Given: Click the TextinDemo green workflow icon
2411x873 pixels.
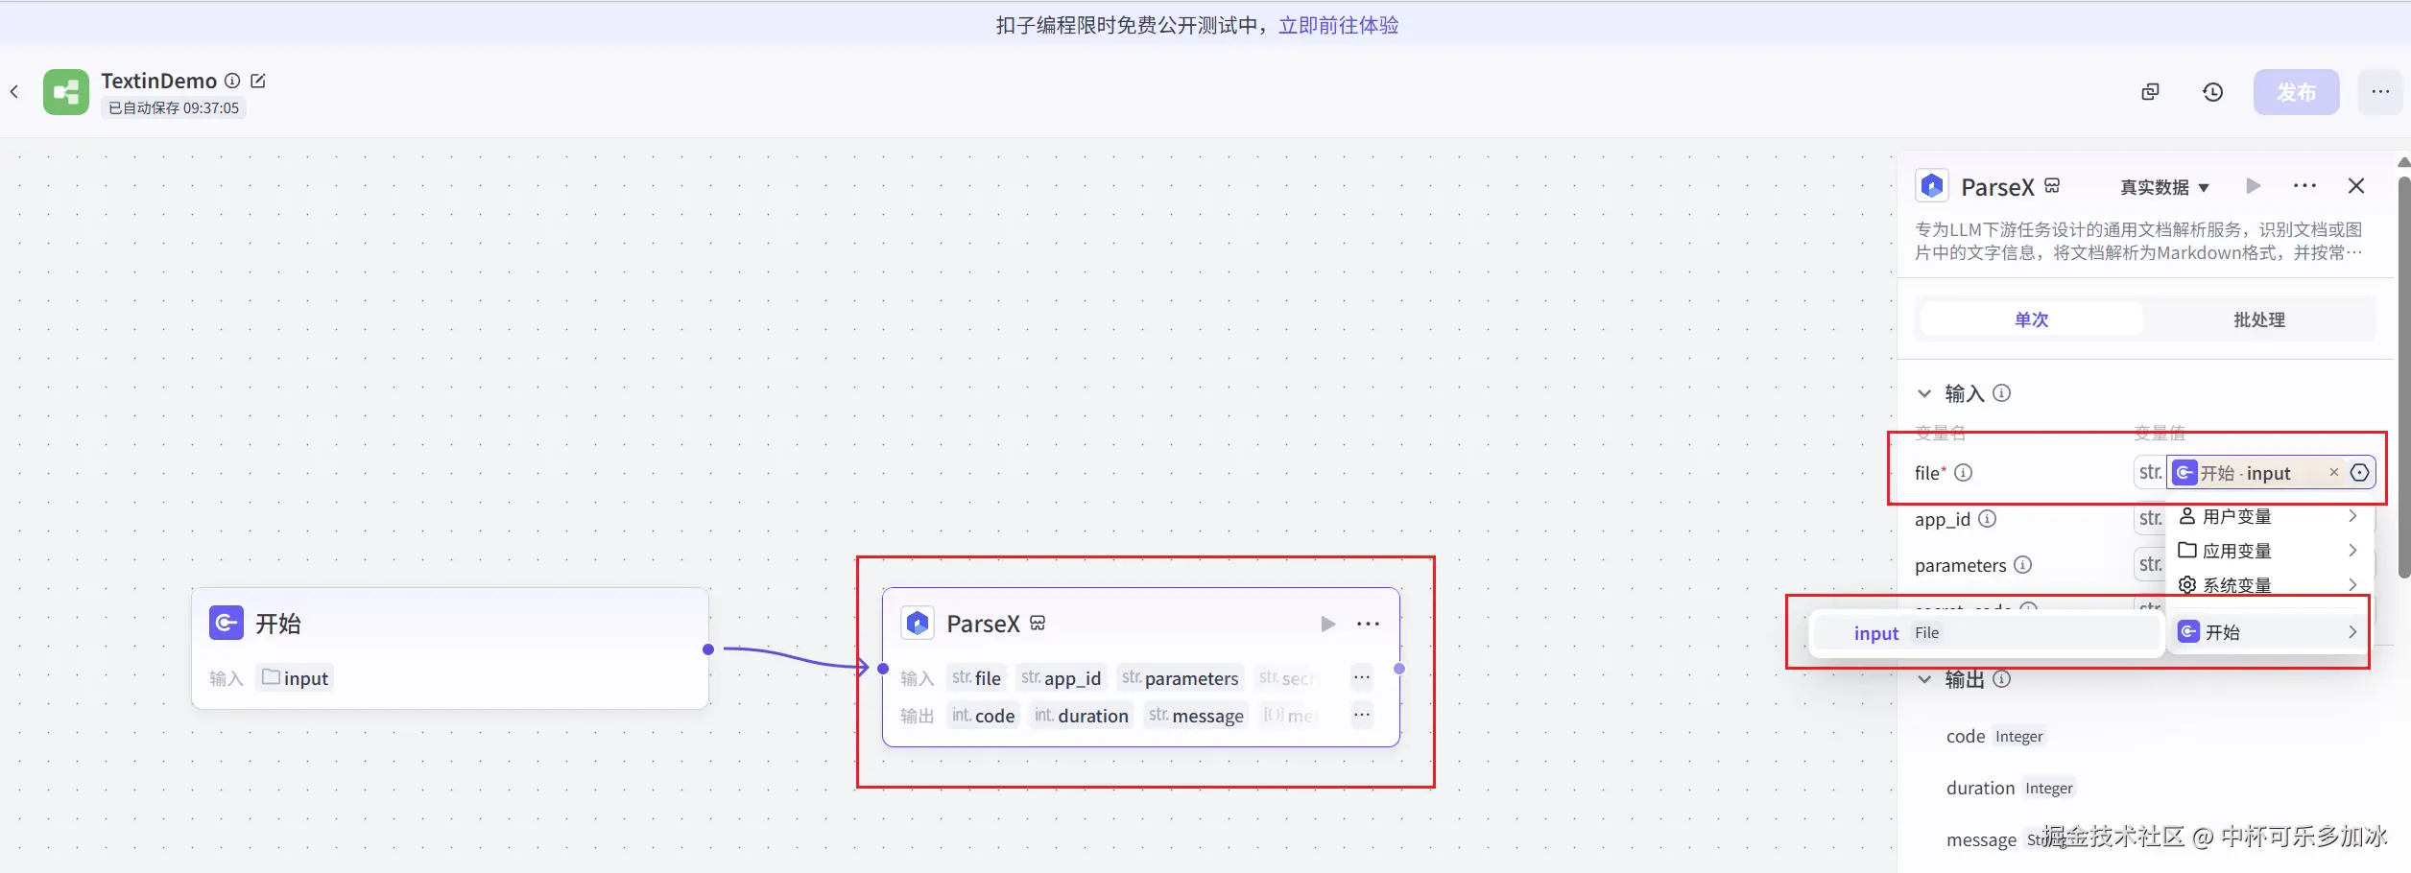Looking at the screenshot, I should pyautogui.click(x=66, y=92).
